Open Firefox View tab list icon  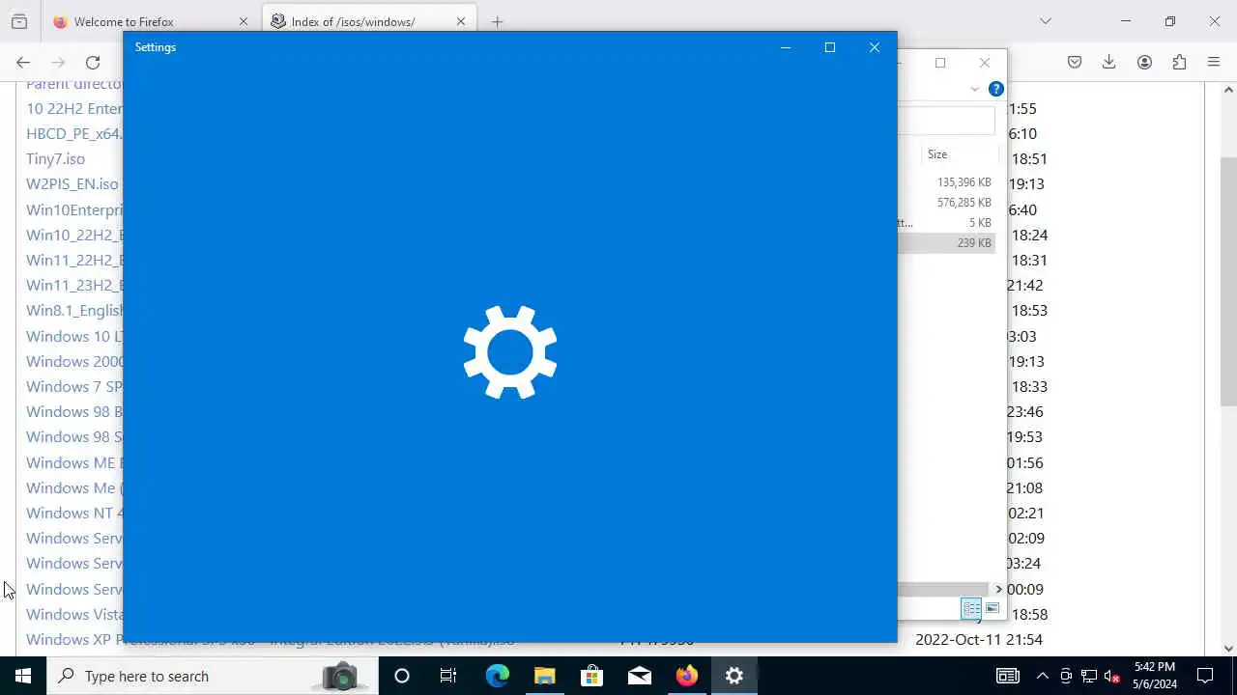coord(19,21)
